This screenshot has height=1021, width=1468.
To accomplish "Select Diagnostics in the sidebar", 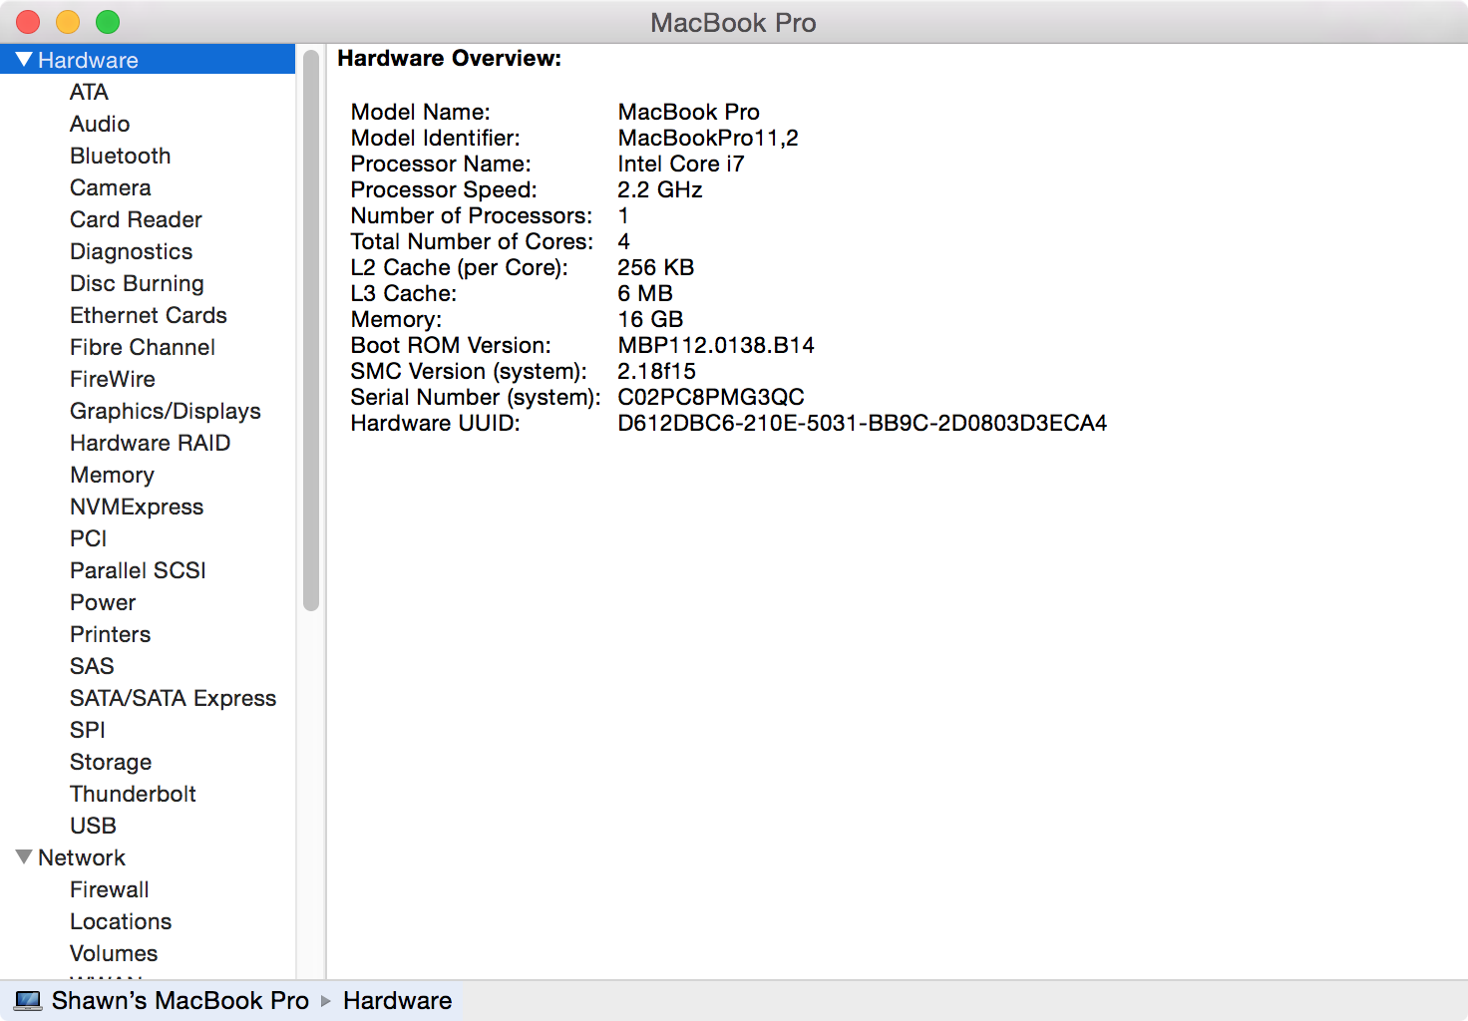I will pos(131,251).
